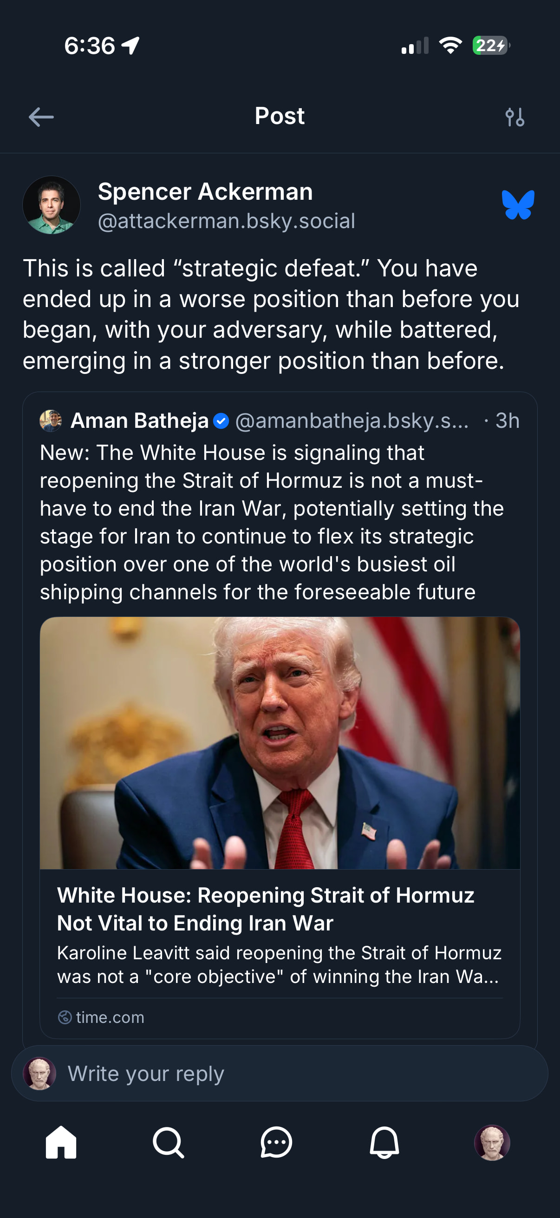
Task: Tap the back arrow icon
Action: pyautogui.click(x=41, y=117)
